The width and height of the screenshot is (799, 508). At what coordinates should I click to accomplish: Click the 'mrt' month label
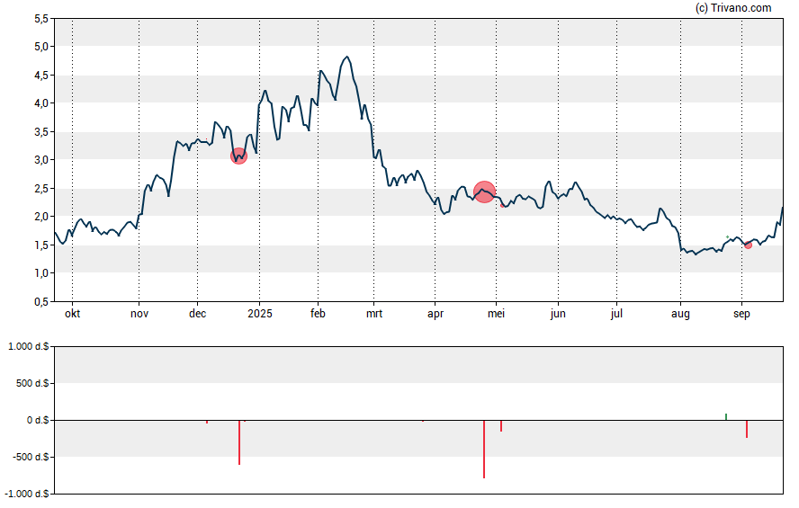[374, 314]
